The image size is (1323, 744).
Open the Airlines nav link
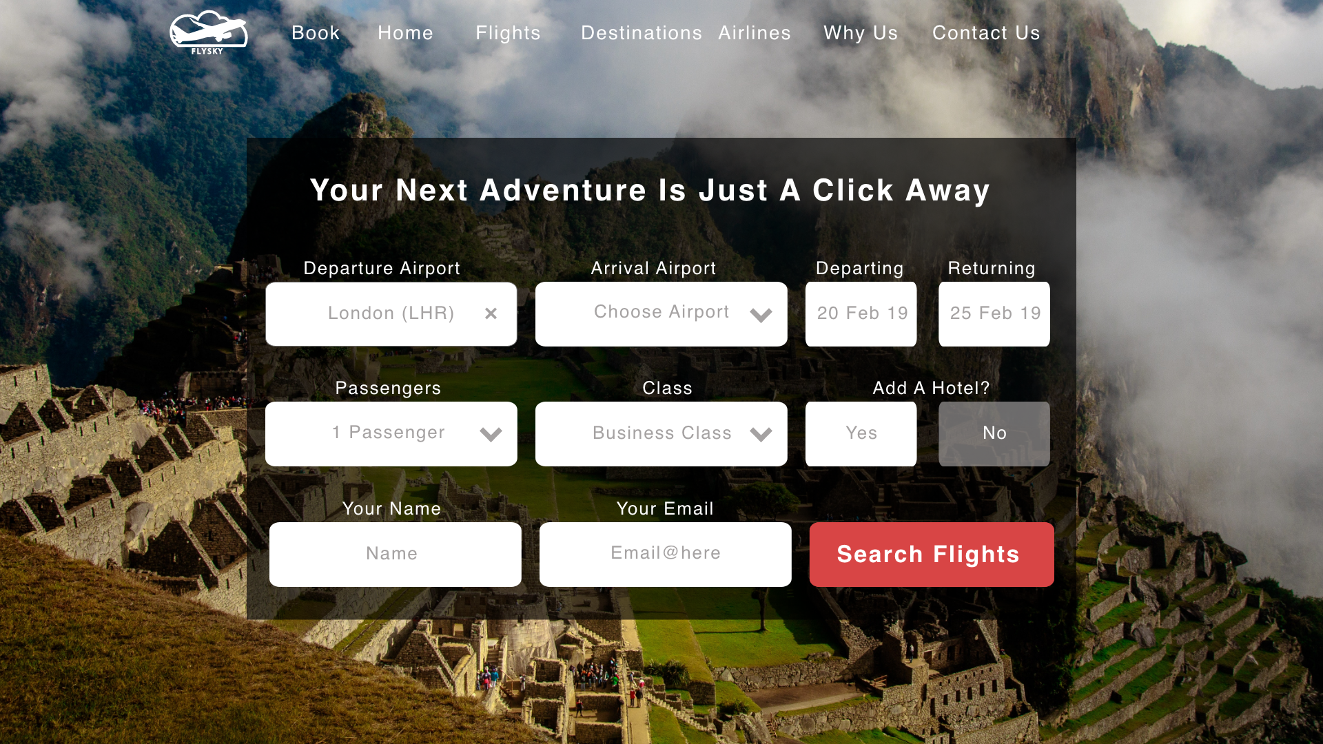755,33
